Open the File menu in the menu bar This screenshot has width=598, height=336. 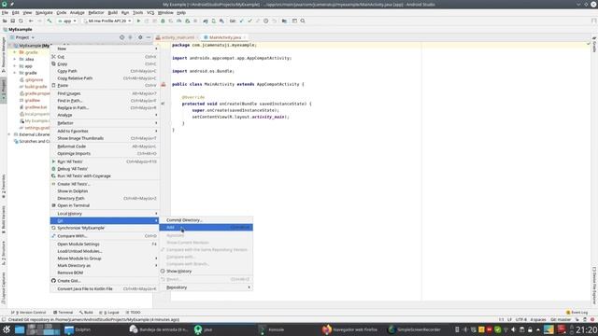click(x=5, y=12)
